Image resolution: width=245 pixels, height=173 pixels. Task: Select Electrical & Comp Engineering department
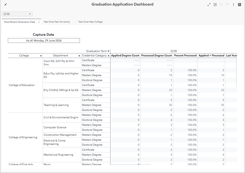point(62,142)
